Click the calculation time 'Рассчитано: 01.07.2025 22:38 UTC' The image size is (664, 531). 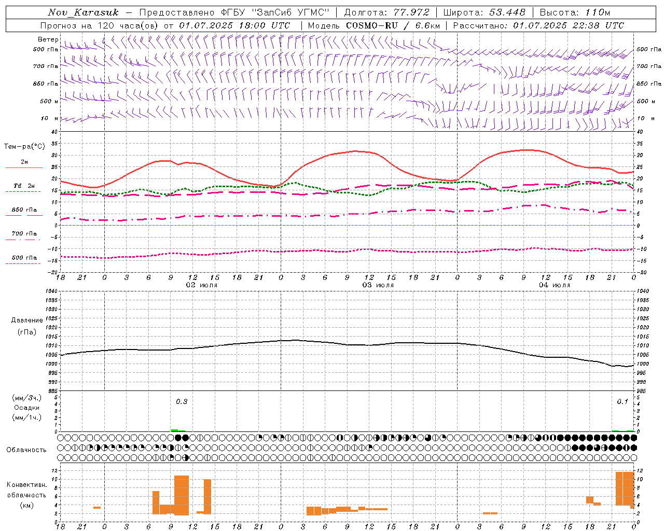538,25
